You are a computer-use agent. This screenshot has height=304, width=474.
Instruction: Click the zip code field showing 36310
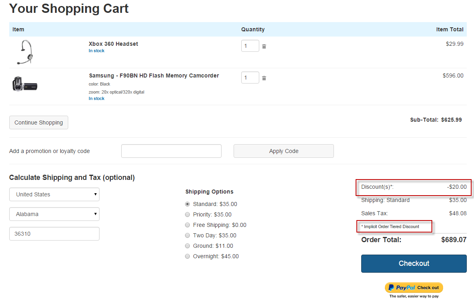(54, 234)
